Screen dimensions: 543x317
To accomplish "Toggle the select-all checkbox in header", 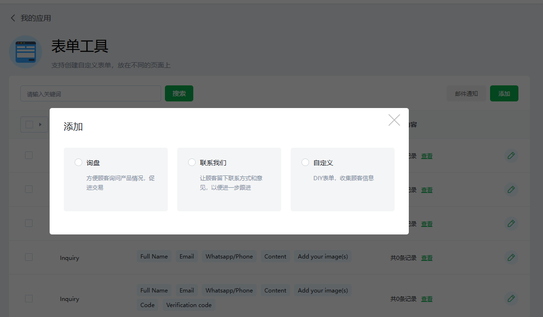I will [x=29, y=125].
